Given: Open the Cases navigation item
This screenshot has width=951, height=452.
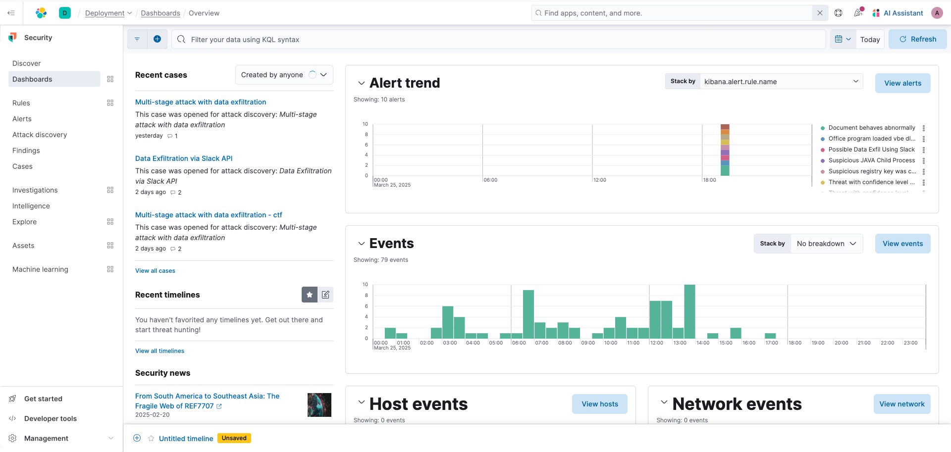Looking at the screenshot, I should [22, 166].
